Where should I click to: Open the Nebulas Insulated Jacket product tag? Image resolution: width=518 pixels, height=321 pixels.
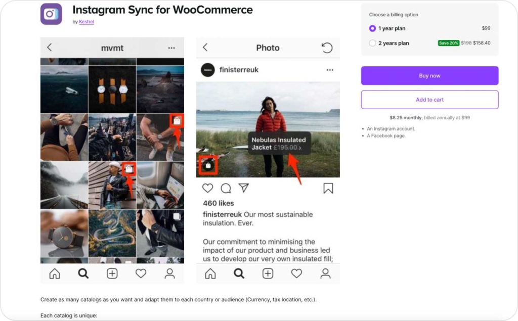[279, 144]
